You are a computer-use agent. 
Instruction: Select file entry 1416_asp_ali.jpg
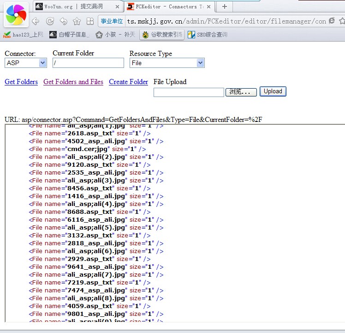[96, 196]
